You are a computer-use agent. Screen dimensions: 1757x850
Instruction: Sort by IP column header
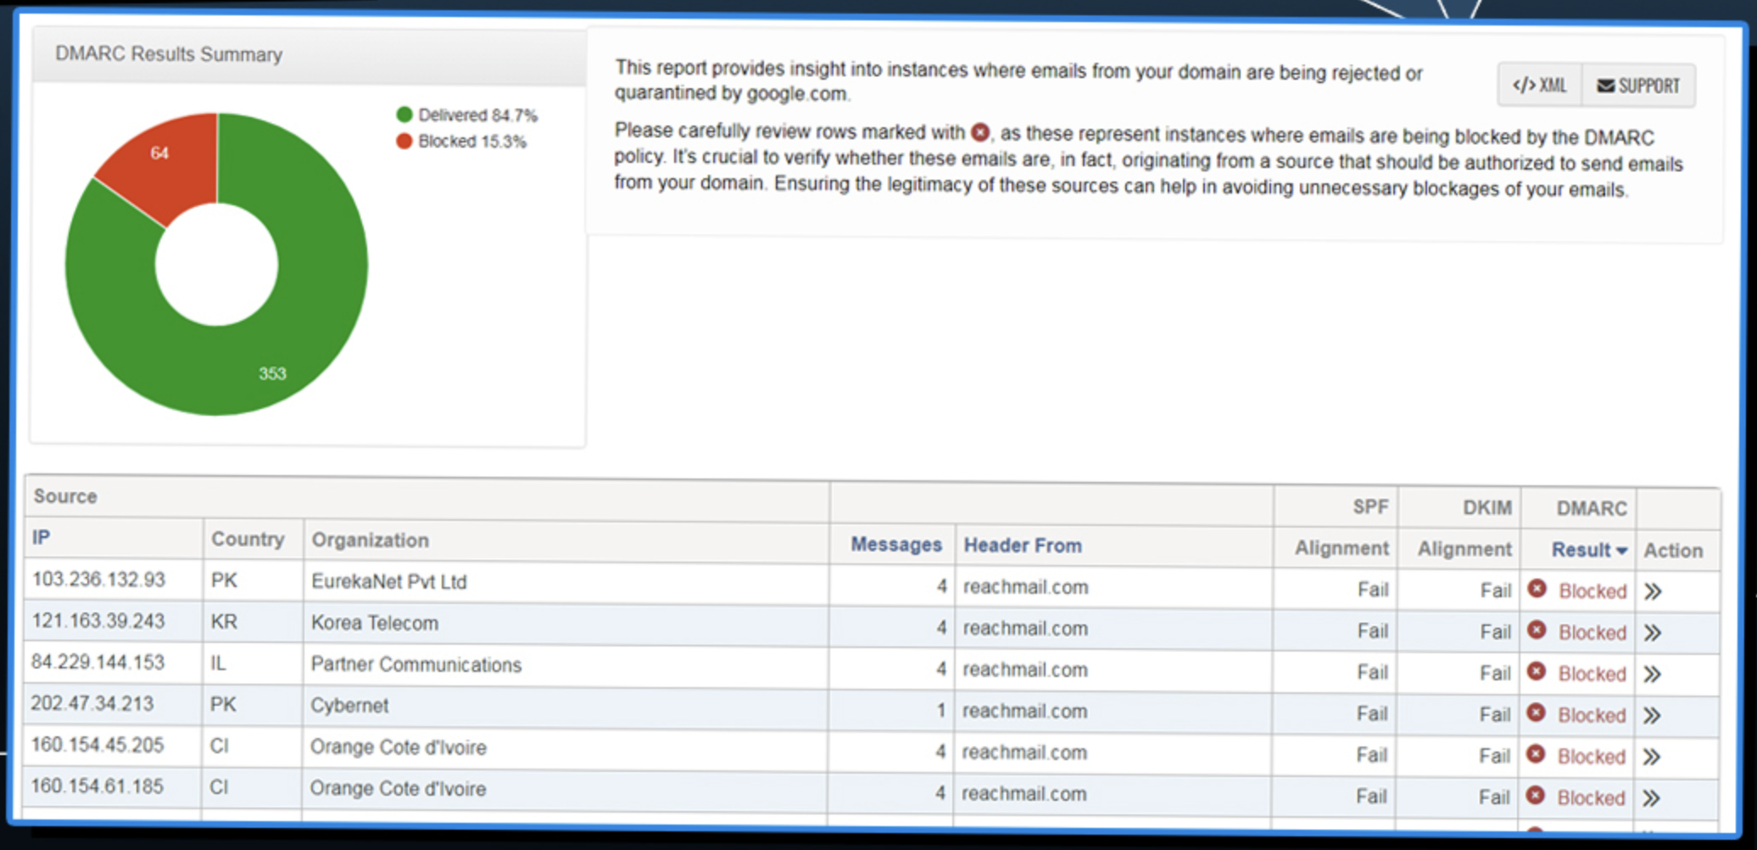coord(41,538)
